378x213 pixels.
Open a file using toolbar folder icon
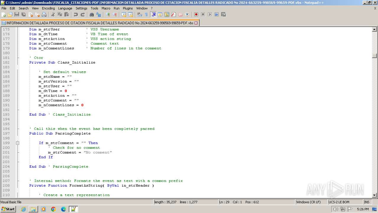coord(10,14)
